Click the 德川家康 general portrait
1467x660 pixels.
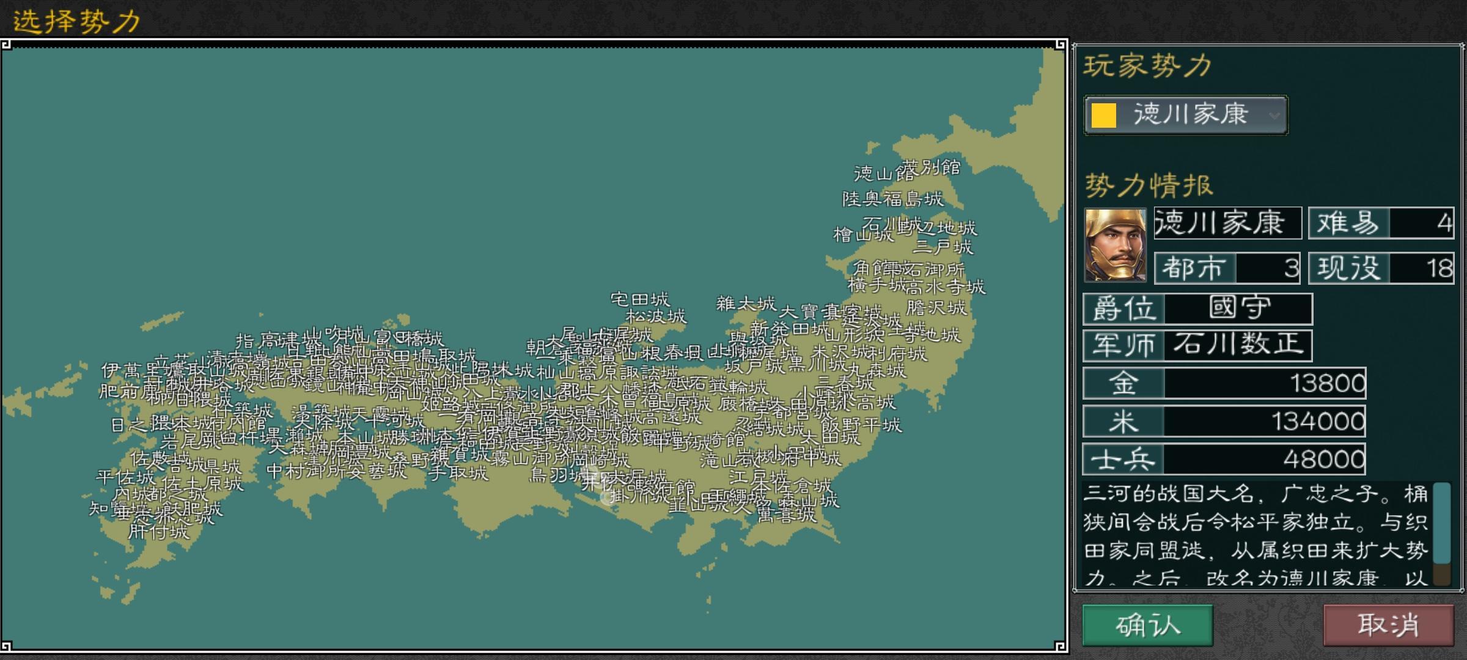click(1115, 245)
